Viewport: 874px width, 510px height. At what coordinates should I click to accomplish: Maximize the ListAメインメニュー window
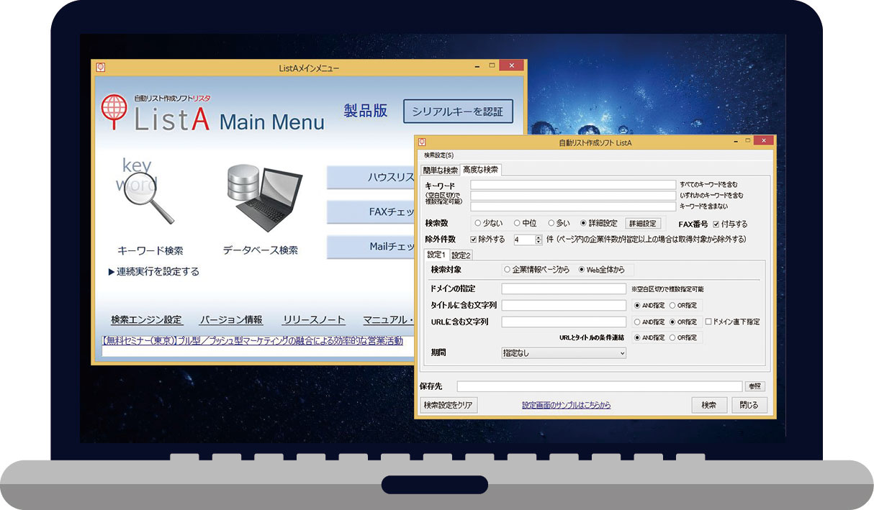click(x=492, y=65)
